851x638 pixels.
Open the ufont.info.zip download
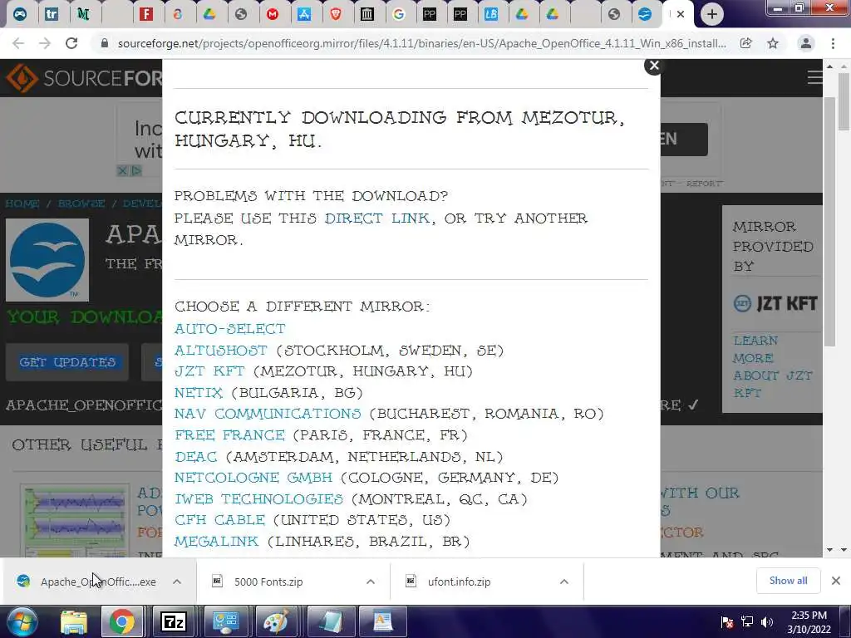pos(459,582)
